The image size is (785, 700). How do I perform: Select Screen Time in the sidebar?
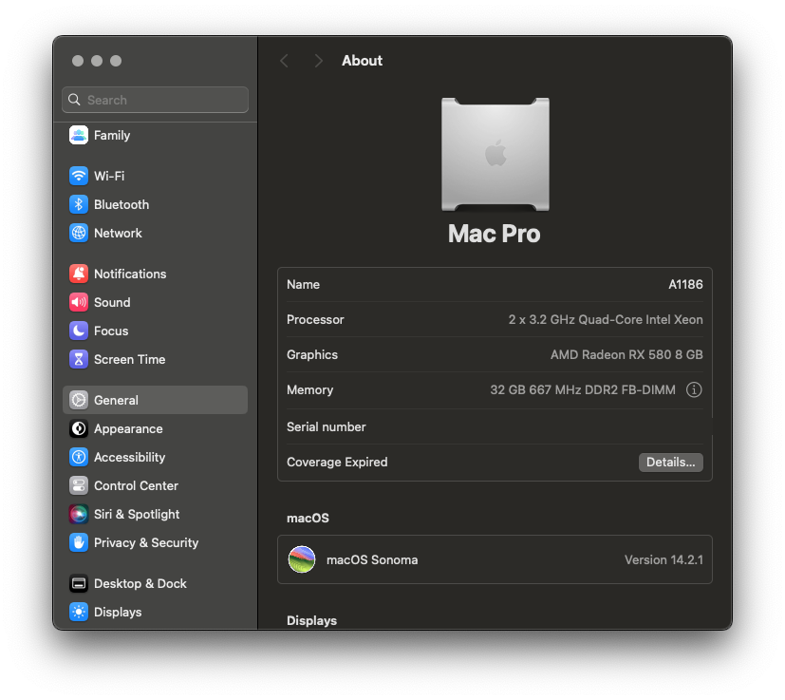click(x=156, y=359)
